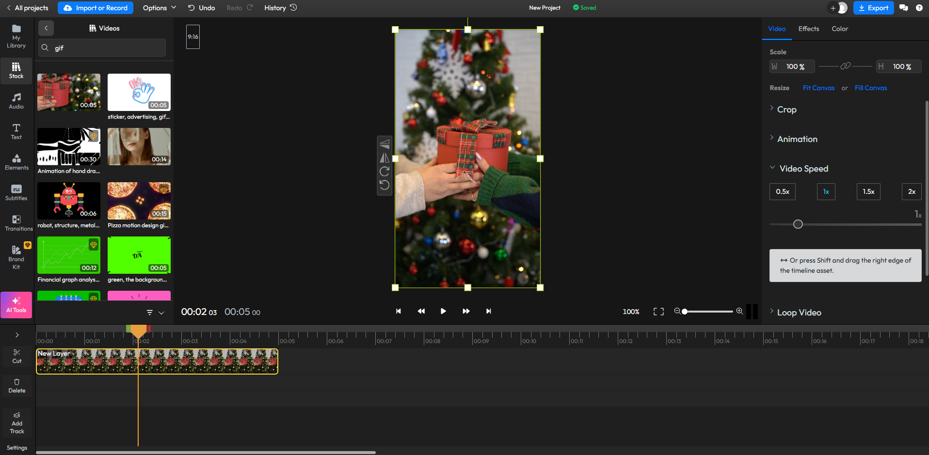Expand the timeline side panel arrow

17,335
